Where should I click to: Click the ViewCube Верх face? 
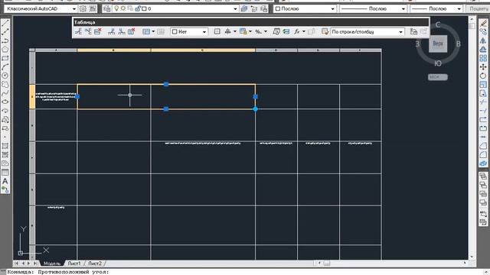(437, 44)
